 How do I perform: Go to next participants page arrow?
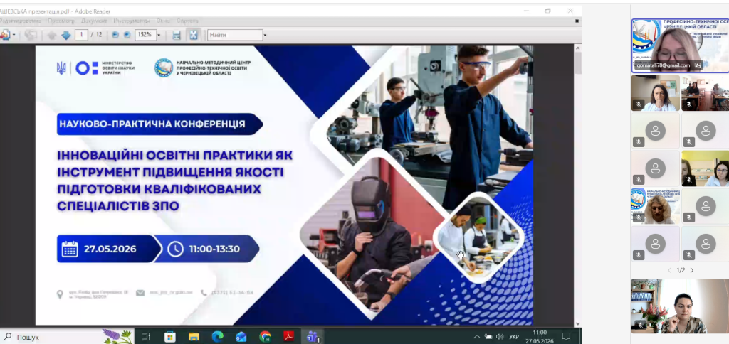(692, 270)
